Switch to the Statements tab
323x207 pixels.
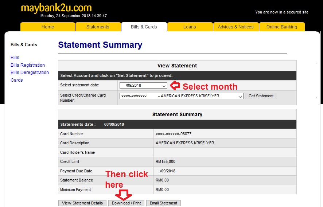point(98,27)
